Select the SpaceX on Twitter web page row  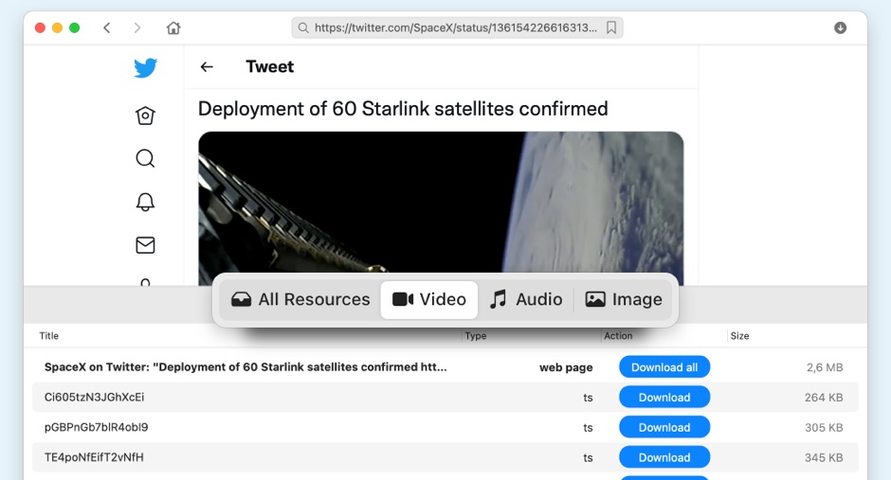pos(445,367)
